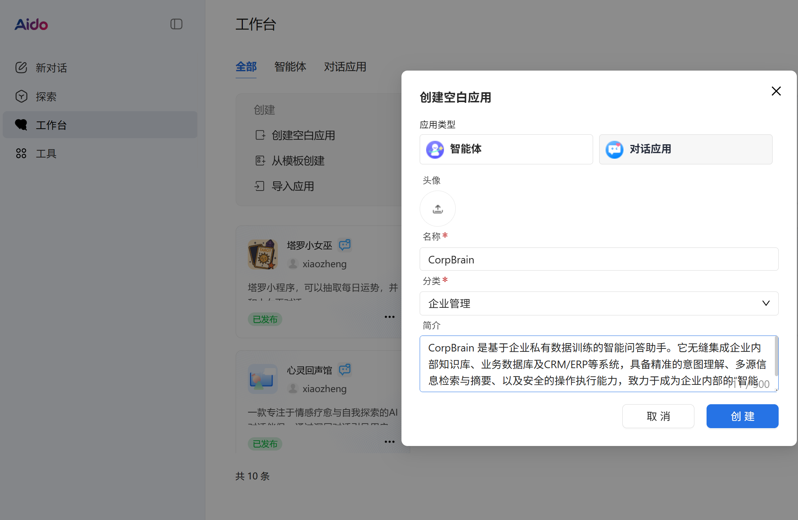
Task: Click the 塔罗小女巫 tarot thumbnail
Action: click(x=263, y=254)
